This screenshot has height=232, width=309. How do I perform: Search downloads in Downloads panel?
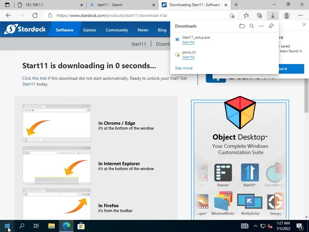pyautogui.click(x=252, y=26)
